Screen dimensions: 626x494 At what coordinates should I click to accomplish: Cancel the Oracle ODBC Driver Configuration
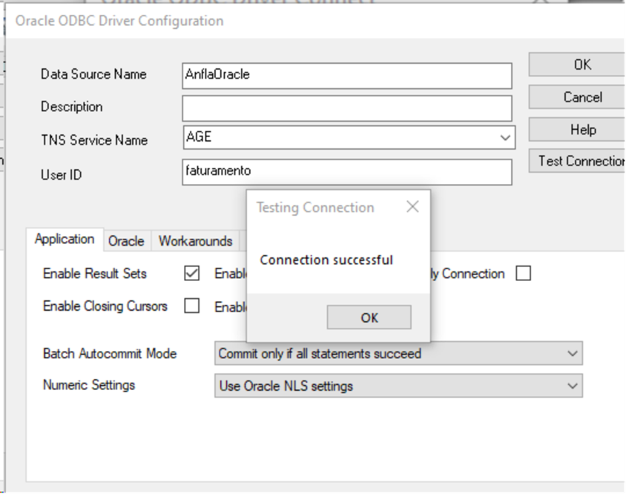point(577,97)
